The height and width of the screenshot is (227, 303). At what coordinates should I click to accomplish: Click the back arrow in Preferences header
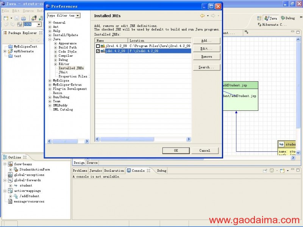coord(202,16)
